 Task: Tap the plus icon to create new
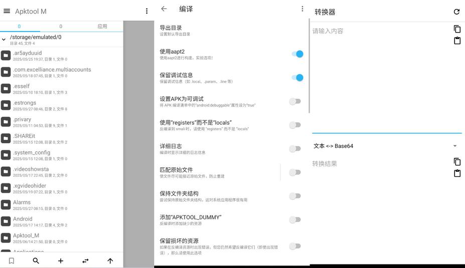[x=61, y=260]
